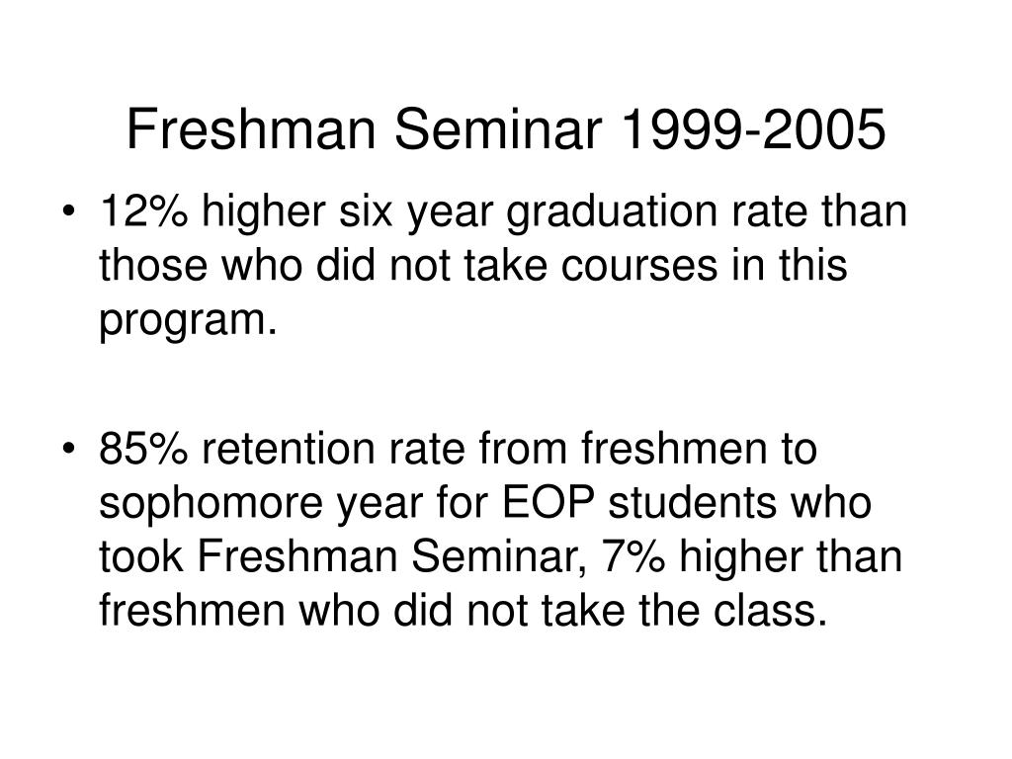Click the slide title Freshman Seminar 1999-2005
Image resolution: width=1012 pixels, height=759 pixels.
coord(506,129)
